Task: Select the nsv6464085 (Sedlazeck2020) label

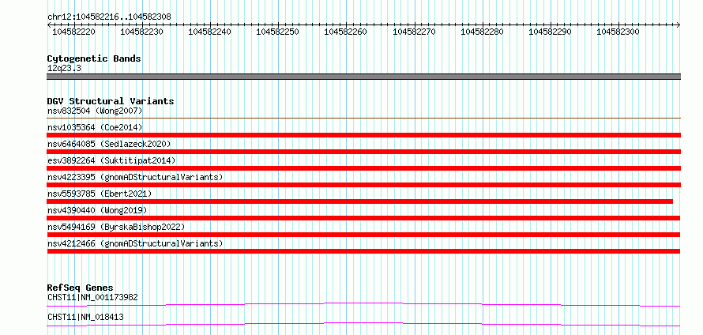Action: click(x=109, y=144)
